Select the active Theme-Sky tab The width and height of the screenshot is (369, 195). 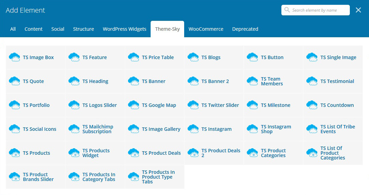click(x=167, y=29)
